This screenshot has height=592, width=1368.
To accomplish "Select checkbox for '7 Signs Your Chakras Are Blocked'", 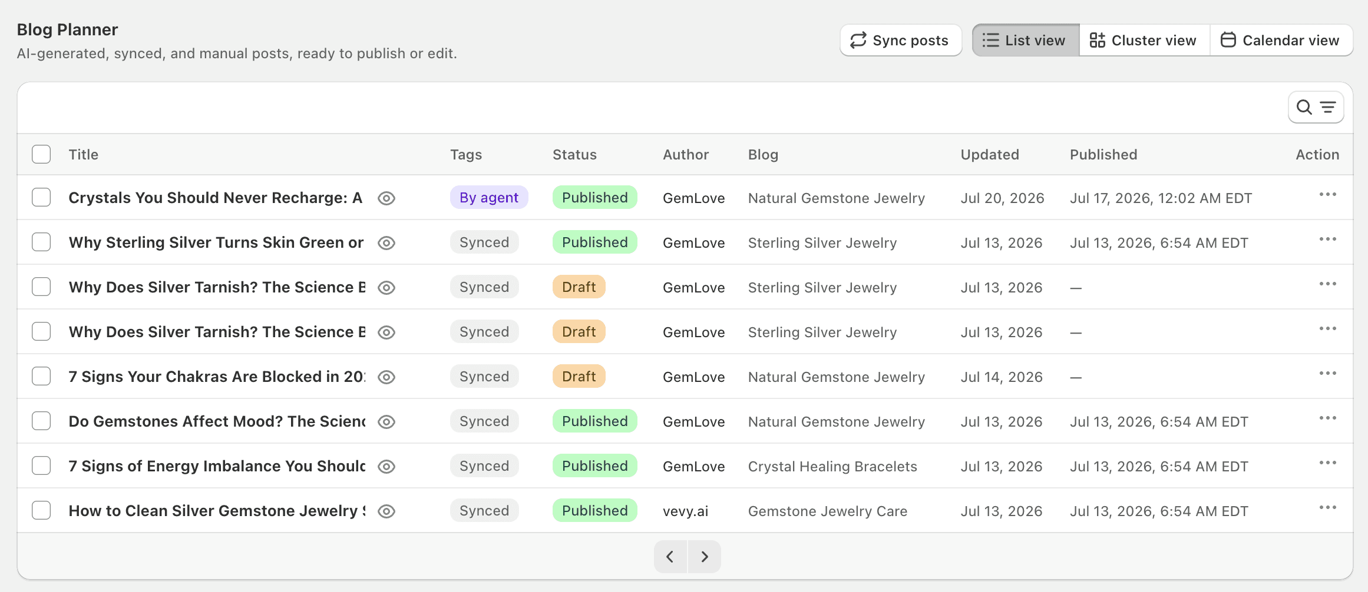I will pyautogui.click(x=41, y=376).
